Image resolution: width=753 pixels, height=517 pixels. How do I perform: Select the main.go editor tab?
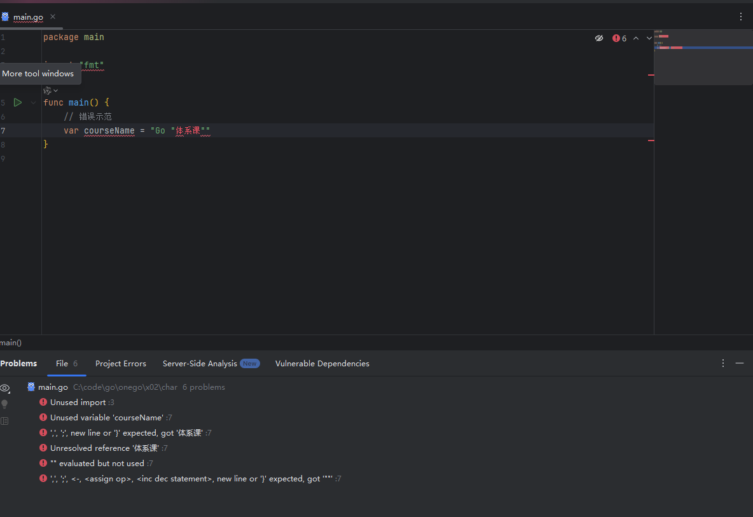click(29, 17)
